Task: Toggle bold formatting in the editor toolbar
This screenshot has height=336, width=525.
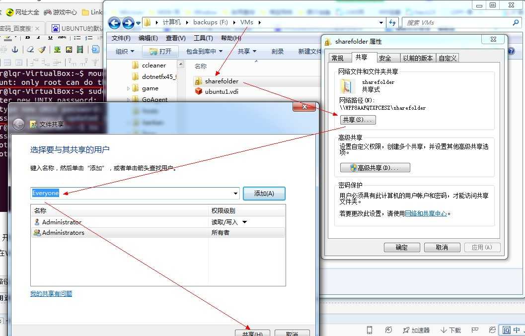Action: (x=28, y=38)
